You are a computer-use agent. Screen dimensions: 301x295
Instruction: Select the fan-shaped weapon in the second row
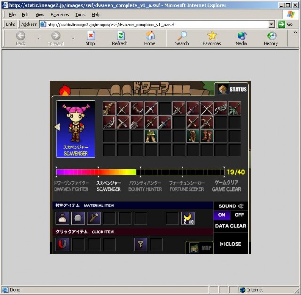coord(137,123)
